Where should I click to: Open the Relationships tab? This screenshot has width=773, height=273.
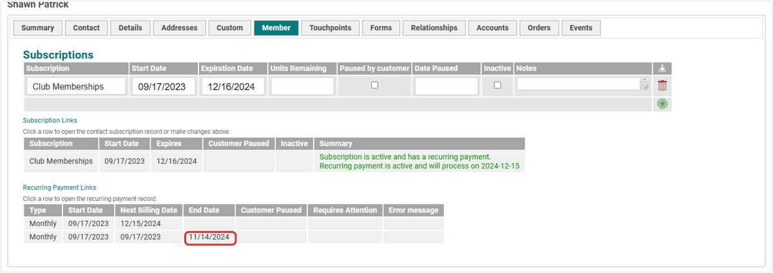point(434,28)
